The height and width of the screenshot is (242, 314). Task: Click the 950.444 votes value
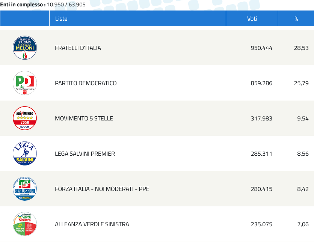point(261,48)
